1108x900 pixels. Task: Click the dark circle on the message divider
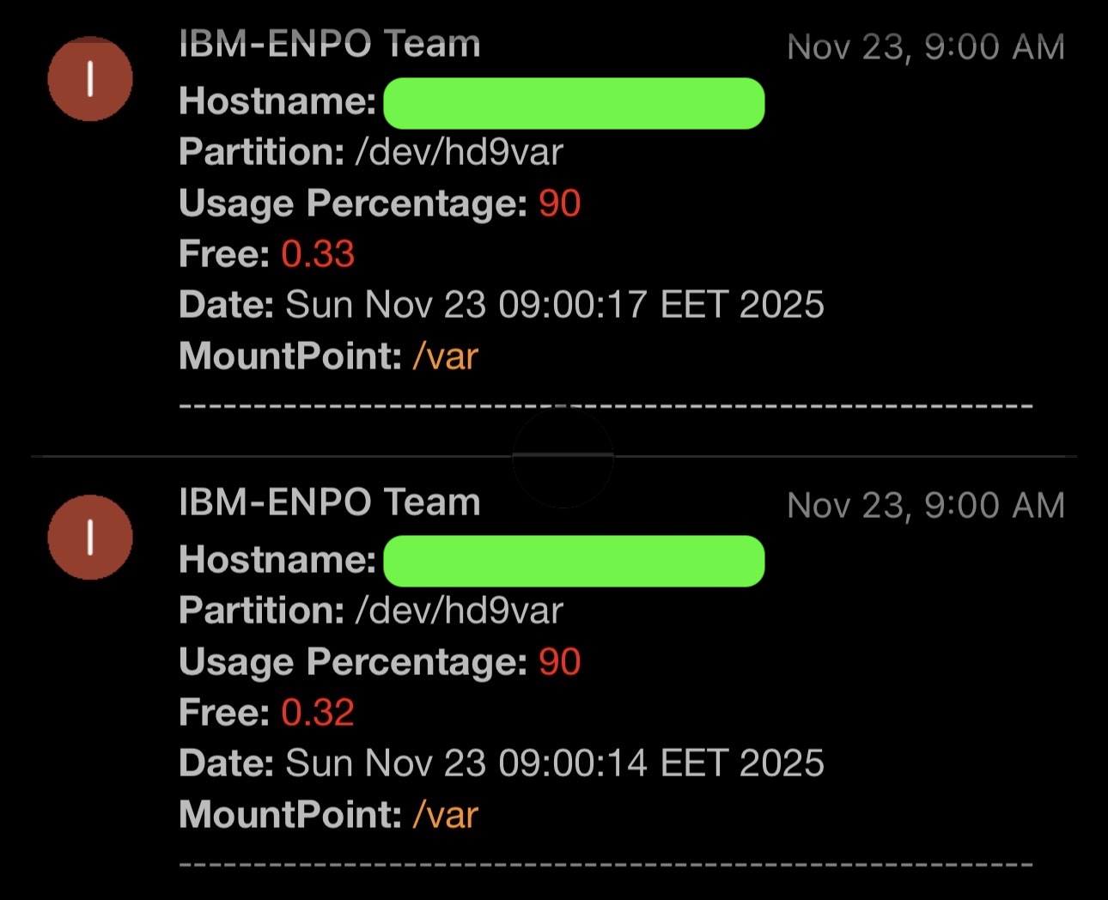[563, 458]
